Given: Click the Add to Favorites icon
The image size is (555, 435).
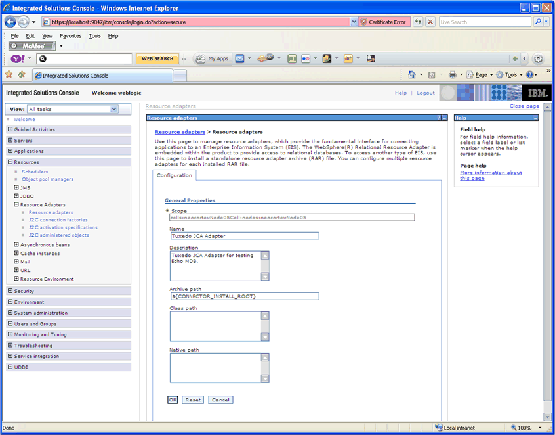Looking at the screenshot, I should click(22, 74).
